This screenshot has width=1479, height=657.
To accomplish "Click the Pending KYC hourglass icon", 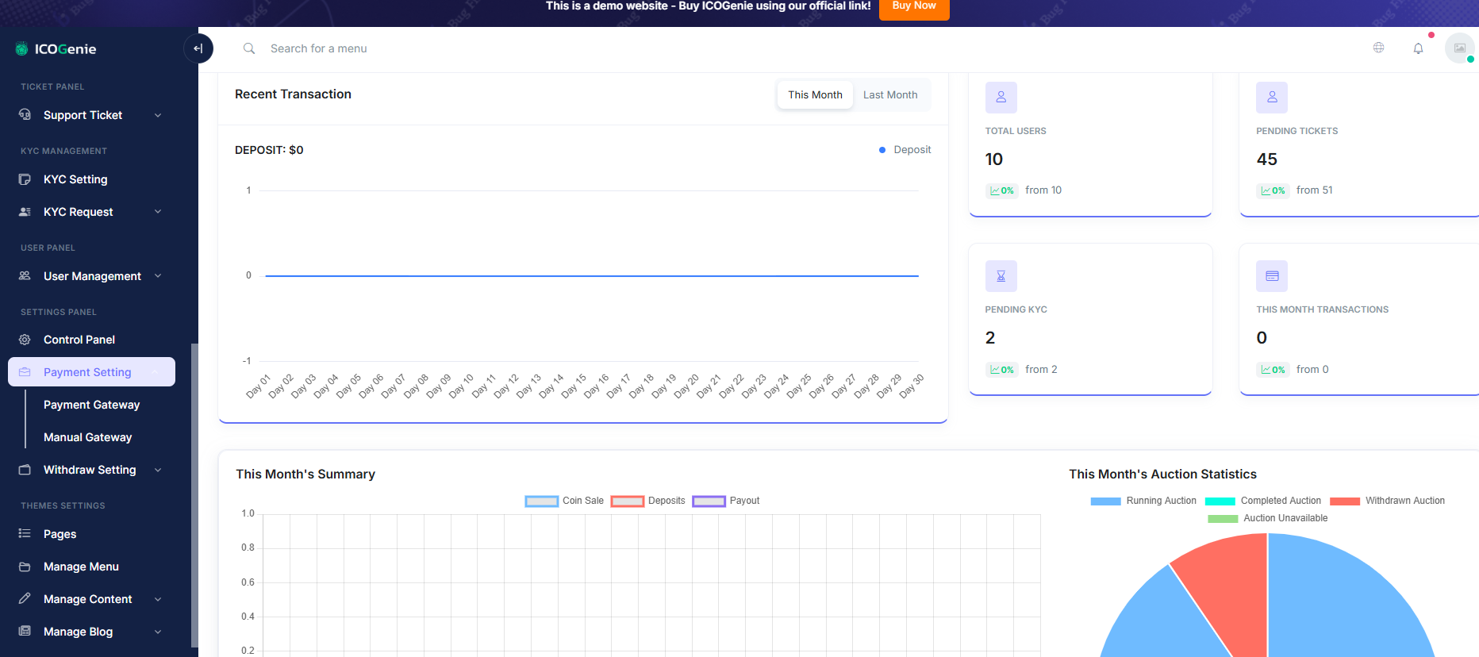I will tap(1001, 276).
